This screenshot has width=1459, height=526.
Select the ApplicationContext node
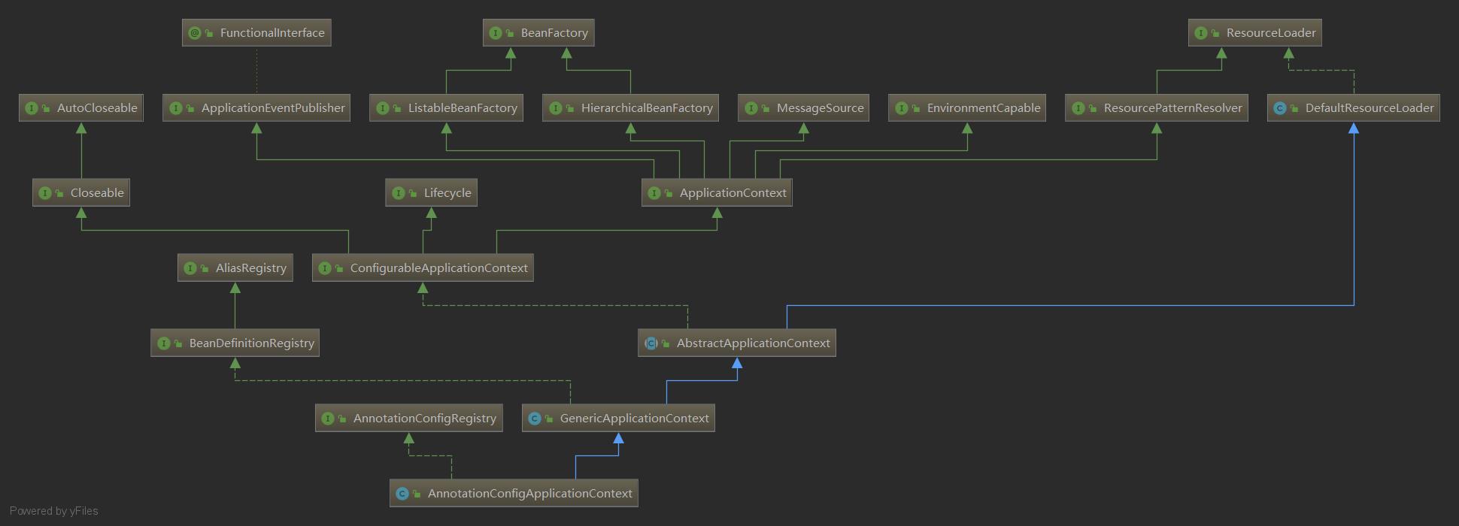pyautogui.click(x=717, y=193)
